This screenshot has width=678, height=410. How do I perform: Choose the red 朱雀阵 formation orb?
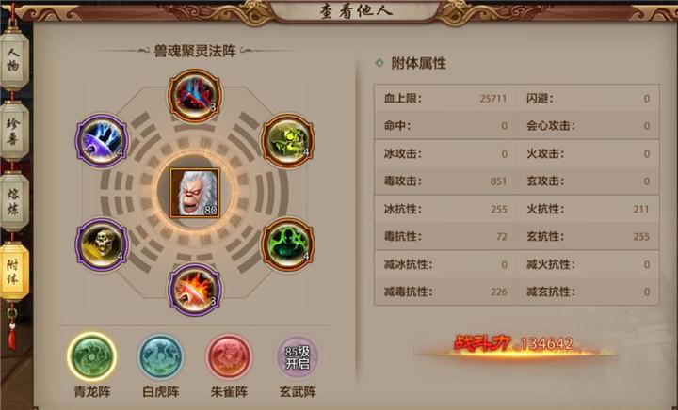(x=229, y=357)
